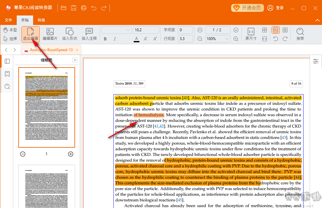Open the File (文件) menu tab
322x208 pixels.
[x=9, y=20]
